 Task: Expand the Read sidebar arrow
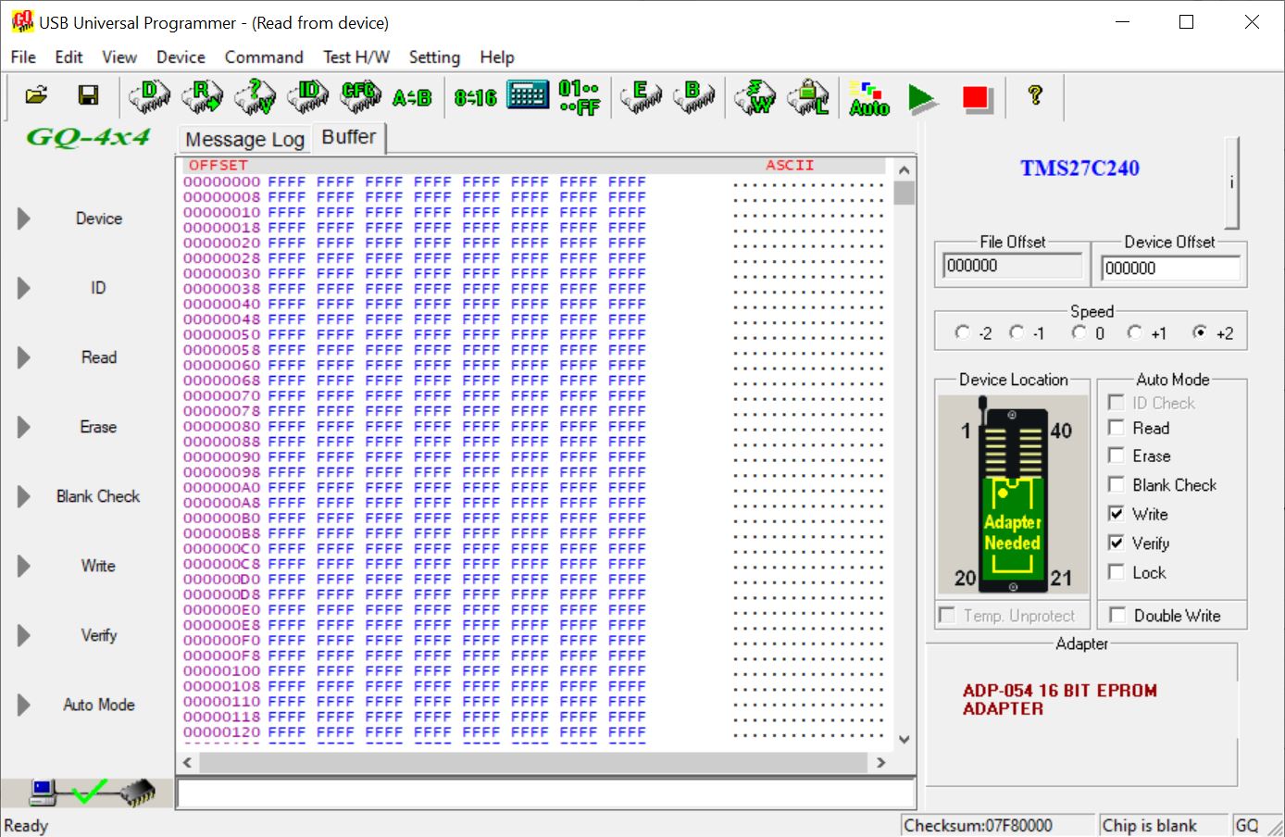[23, 357]
